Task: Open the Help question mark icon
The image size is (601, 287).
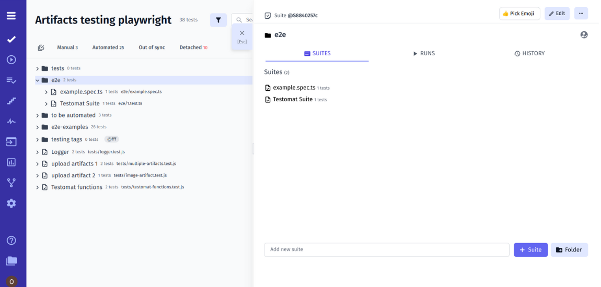Action: coord(11,241)
